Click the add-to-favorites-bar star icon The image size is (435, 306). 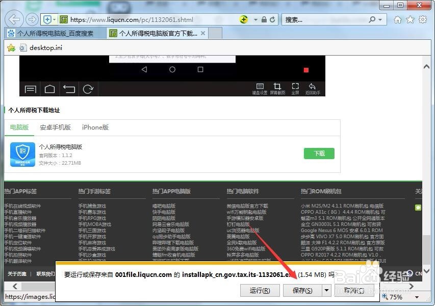11,48
